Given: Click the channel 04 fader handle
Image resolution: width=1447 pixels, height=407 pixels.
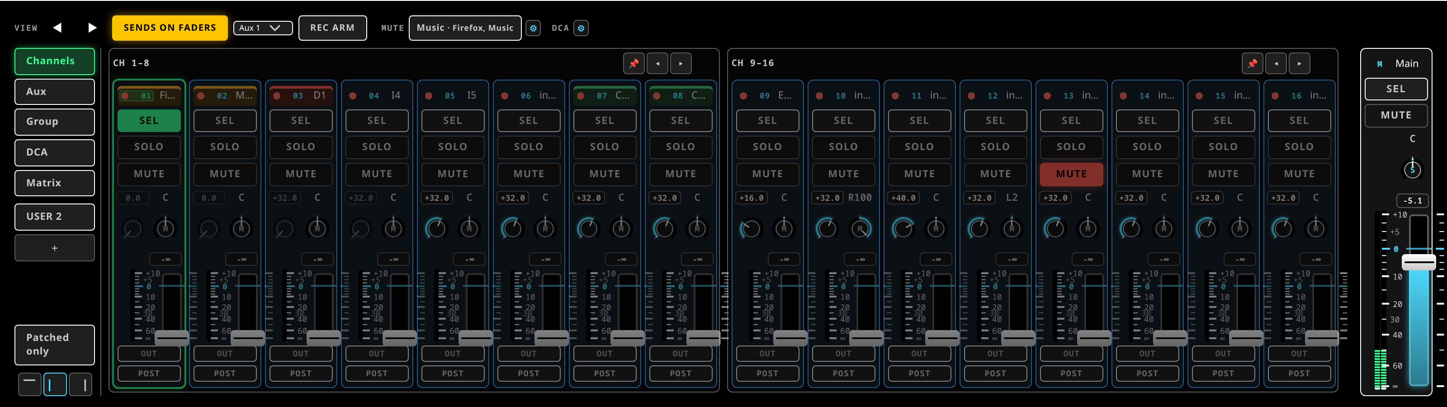Looking at the screenshot, I should point(400,338).
